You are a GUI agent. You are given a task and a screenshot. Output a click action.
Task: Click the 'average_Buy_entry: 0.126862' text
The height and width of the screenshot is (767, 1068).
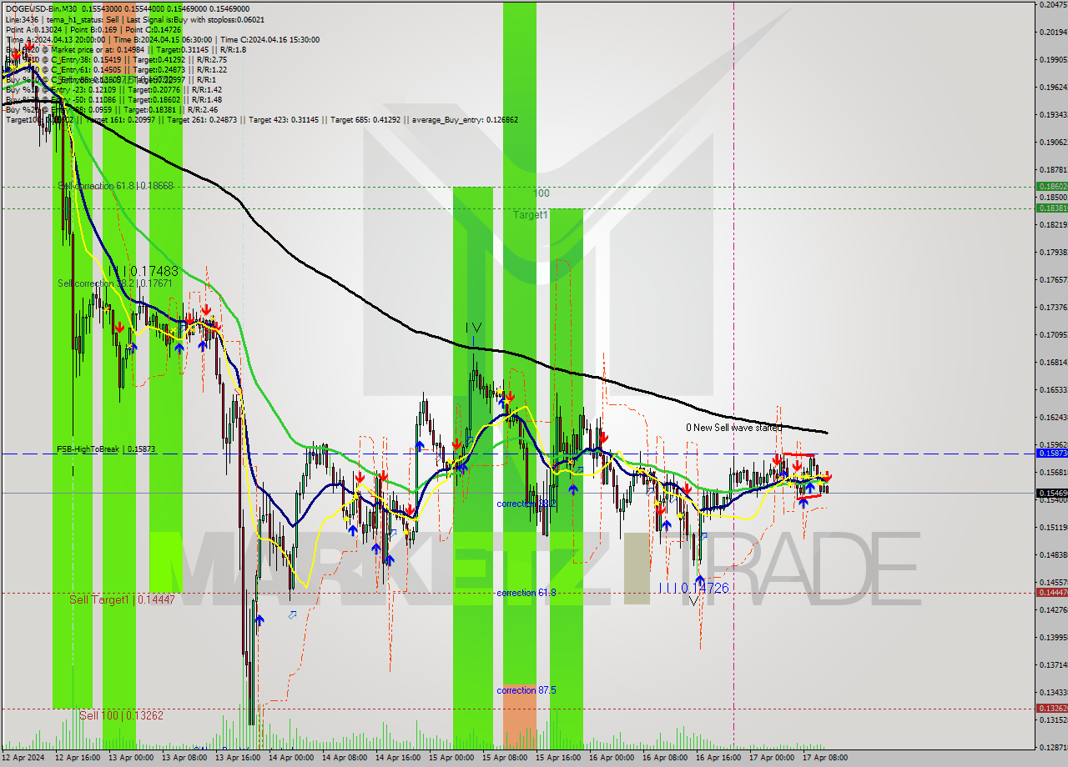click(463, 119)
